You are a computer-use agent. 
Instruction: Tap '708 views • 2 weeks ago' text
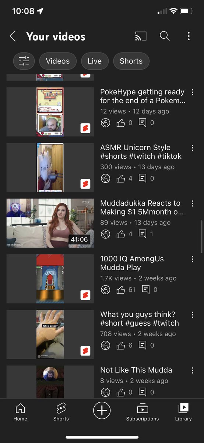coord(138,334)
